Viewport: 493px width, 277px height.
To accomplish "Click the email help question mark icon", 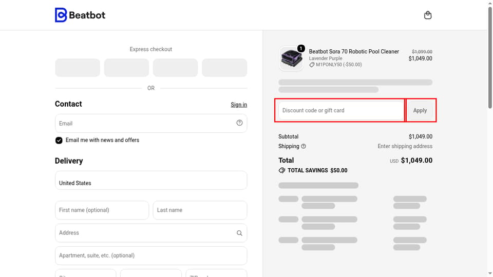I will 240,123.
